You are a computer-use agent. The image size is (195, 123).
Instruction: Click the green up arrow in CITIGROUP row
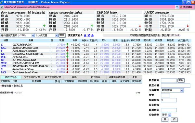tap(67, 44)
